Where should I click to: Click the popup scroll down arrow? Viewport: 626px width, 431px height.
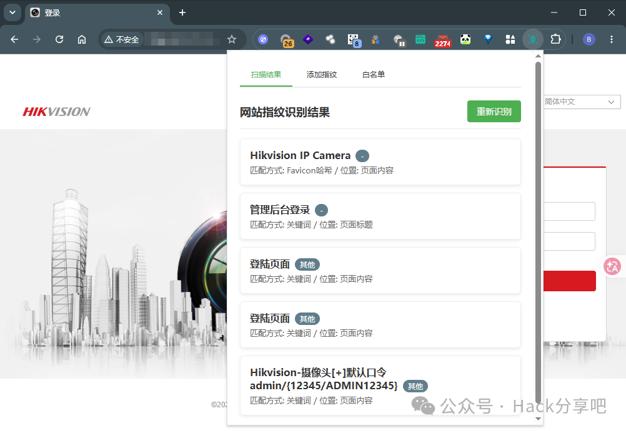pos(538,419)
